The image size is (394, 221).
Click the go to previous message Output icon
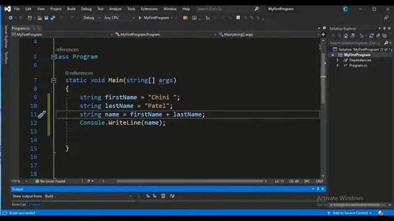click(148, 196)
